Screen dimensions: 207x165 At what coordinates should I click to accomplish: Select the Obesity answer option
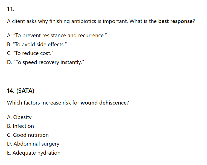[19, 117]
